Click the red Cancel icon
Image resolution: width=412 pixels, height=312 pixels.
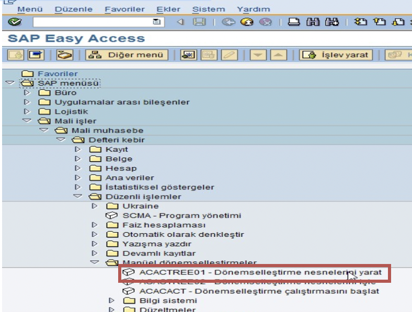coord(266,22)
